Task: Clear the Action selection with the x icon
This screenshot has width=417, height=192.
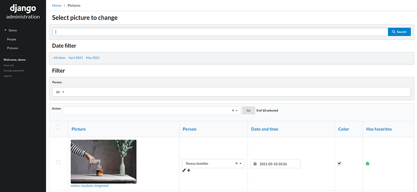Action: (x=233, y=111)
